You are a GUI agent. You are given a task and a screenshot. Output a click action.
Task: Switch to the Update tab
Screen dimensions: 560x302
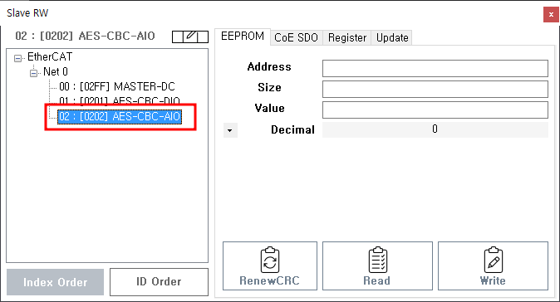(x=392, y=37)
